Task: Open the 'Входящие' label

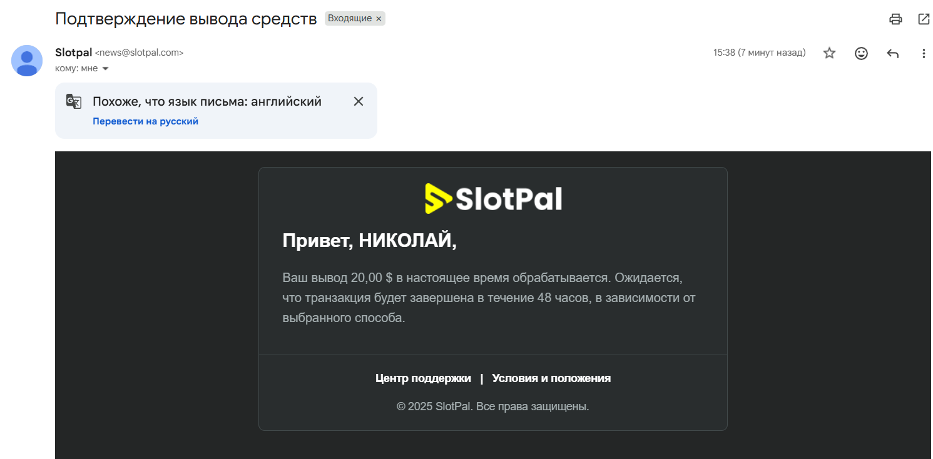Action: point(349,19)
